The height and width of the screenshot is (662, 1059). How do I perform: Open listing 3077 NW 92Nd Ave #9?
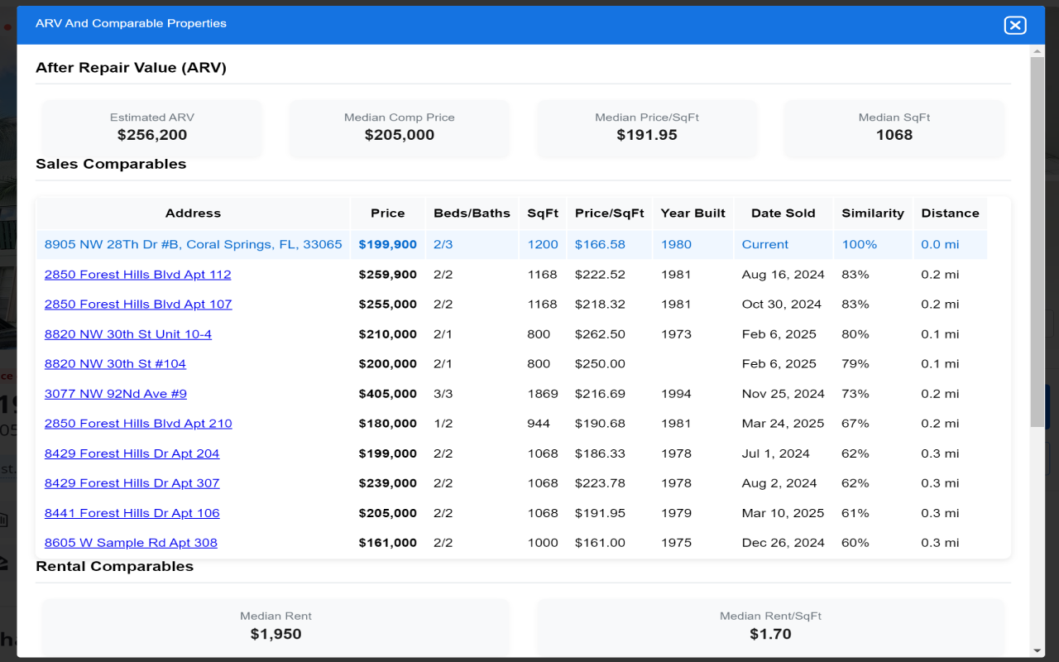[x=116, y=393]
